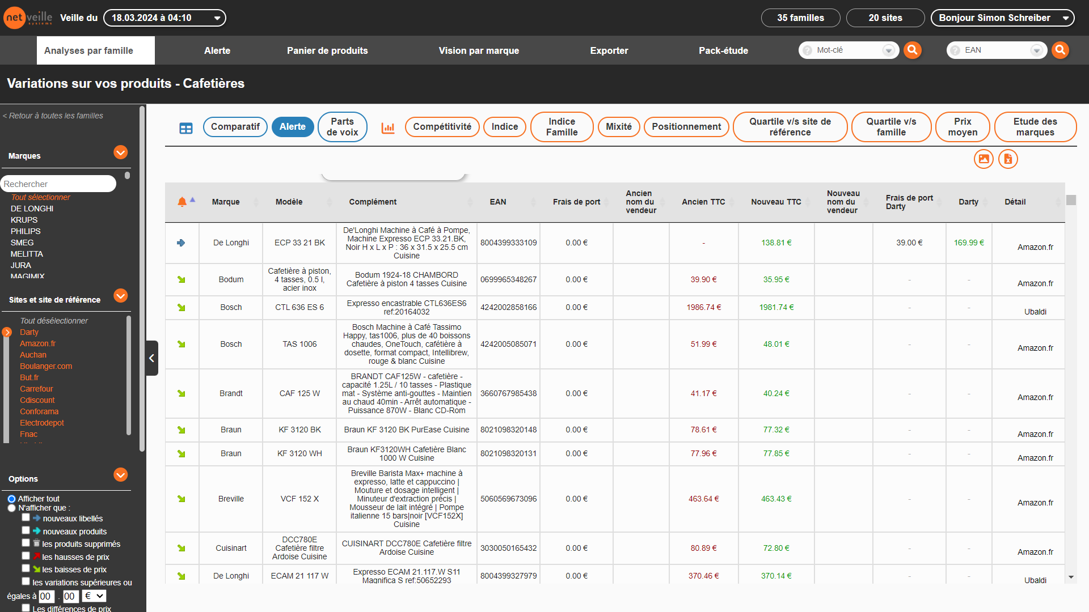
Task: Collapse the Options section chevron
Action: pos(120,475)
